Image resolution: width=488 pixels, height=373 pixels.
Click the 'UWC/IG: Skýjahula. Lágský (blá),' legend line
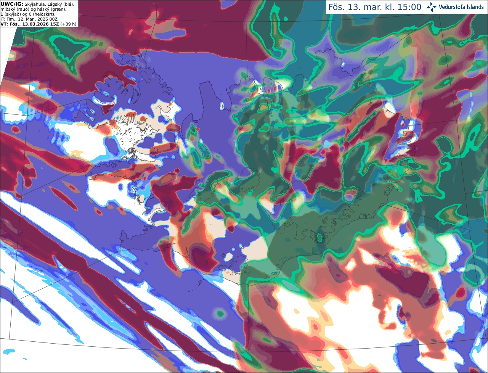tap(37, 4)
